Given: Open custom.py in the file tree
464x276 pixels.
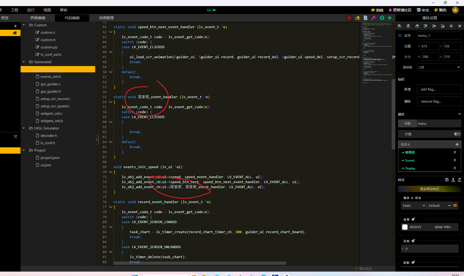Looking at the screenshot, I should [49, 47].
